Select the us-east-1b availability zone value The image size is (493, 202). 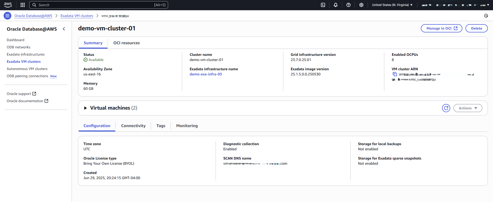tap(92, 74)
